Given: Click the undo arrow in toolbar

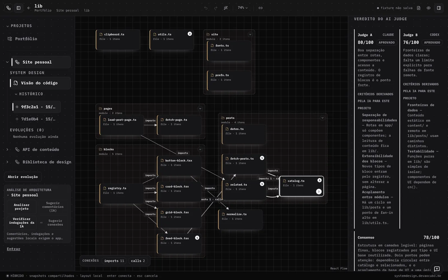Looking at the screenshot, I should (206, 8).
